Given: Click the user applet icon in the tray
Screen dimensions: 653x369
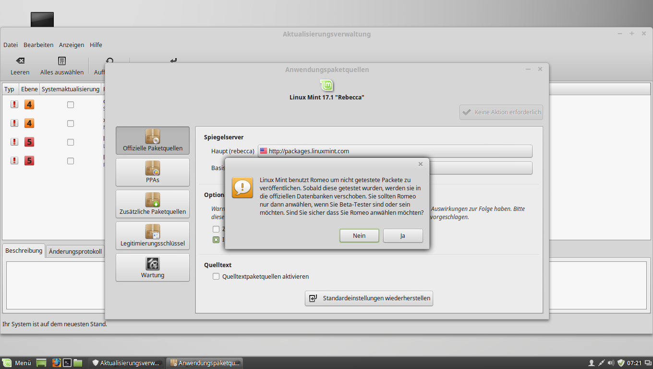Looking at the screenshot, I should (592, 363).
